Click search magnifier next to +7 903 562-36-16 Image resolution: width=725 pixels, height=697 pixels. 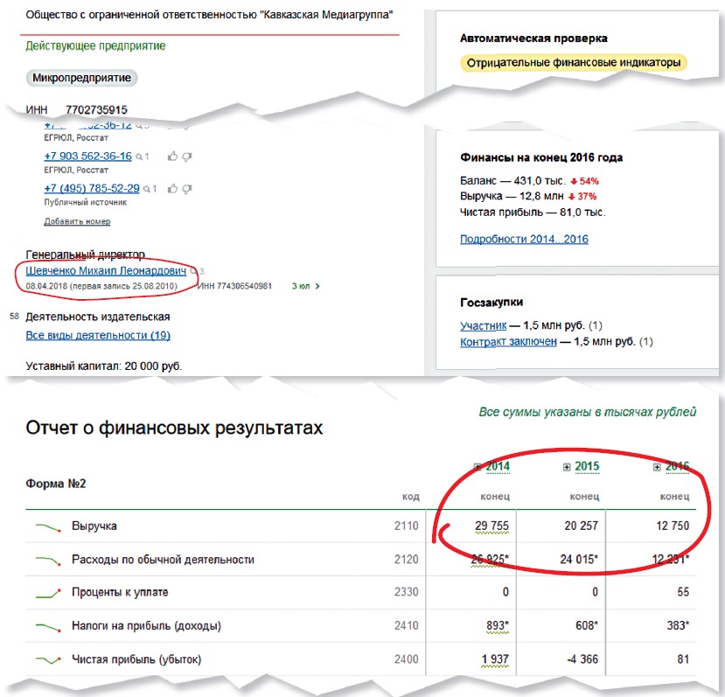(x=139, y=157)
